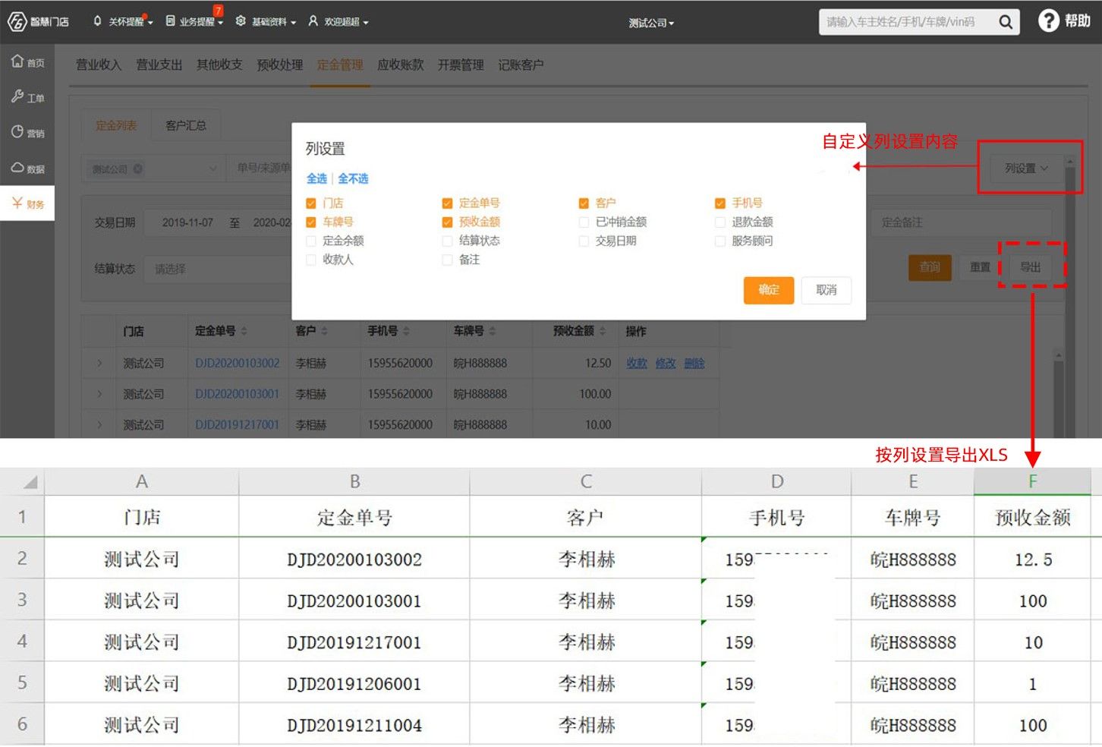Expand row DJD20200103002 chevron

pos(99,364)
